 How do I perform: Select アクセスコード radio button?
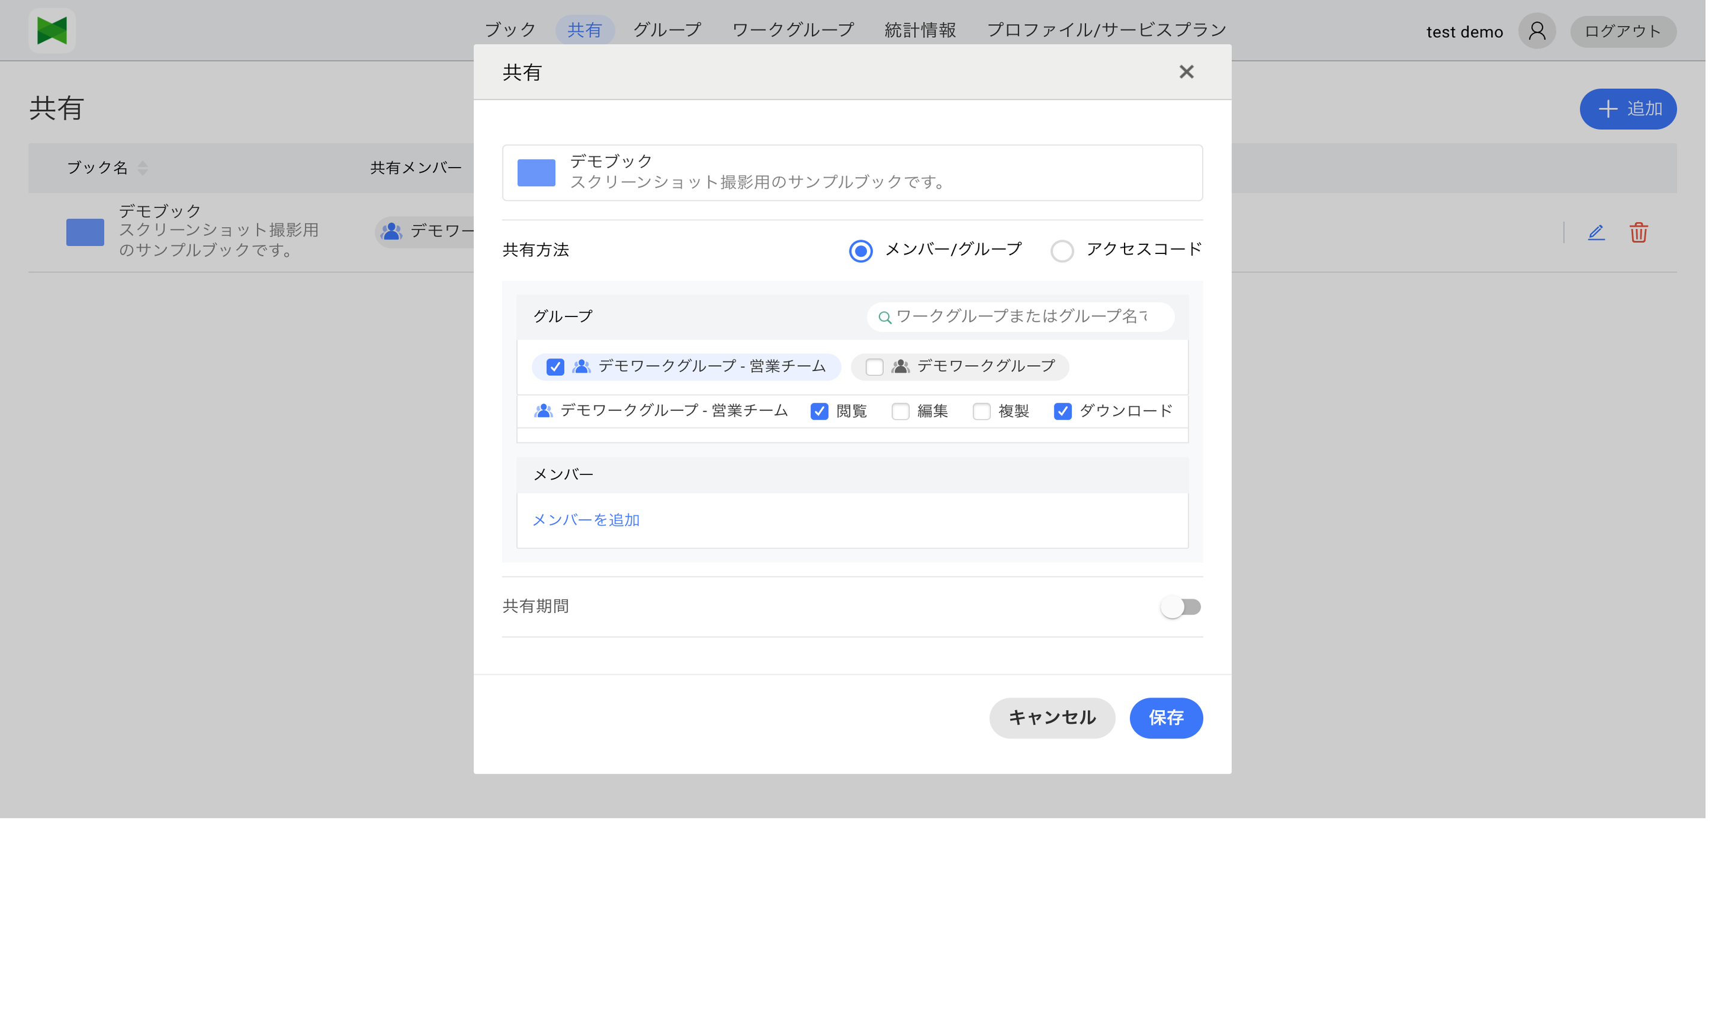click(x=1062, y=251)
